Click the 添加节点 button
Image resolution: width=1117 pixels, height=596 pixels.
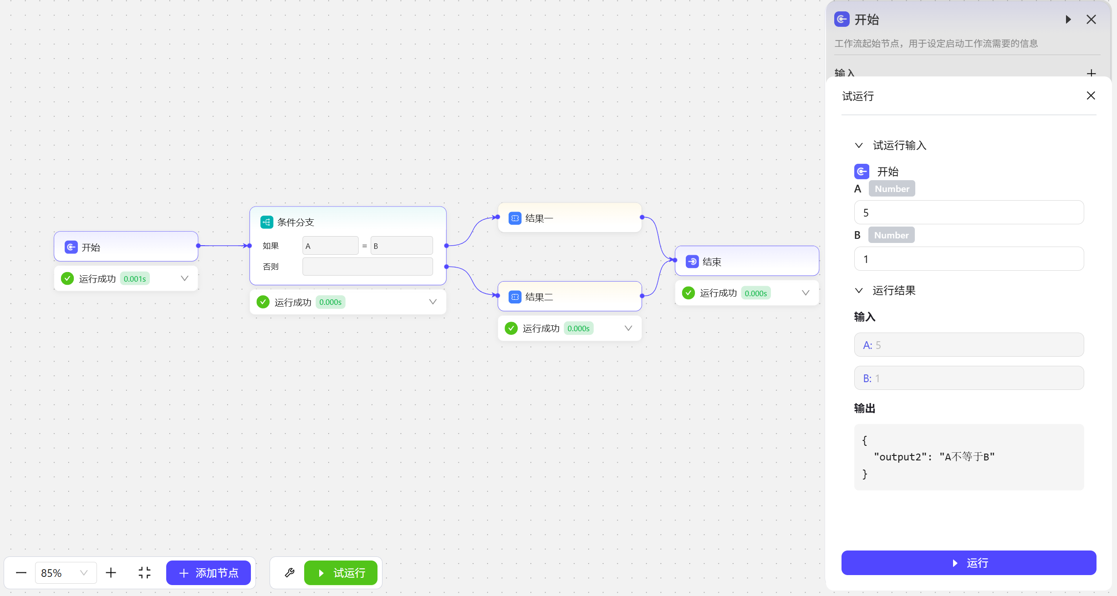[x=209, y=573]
